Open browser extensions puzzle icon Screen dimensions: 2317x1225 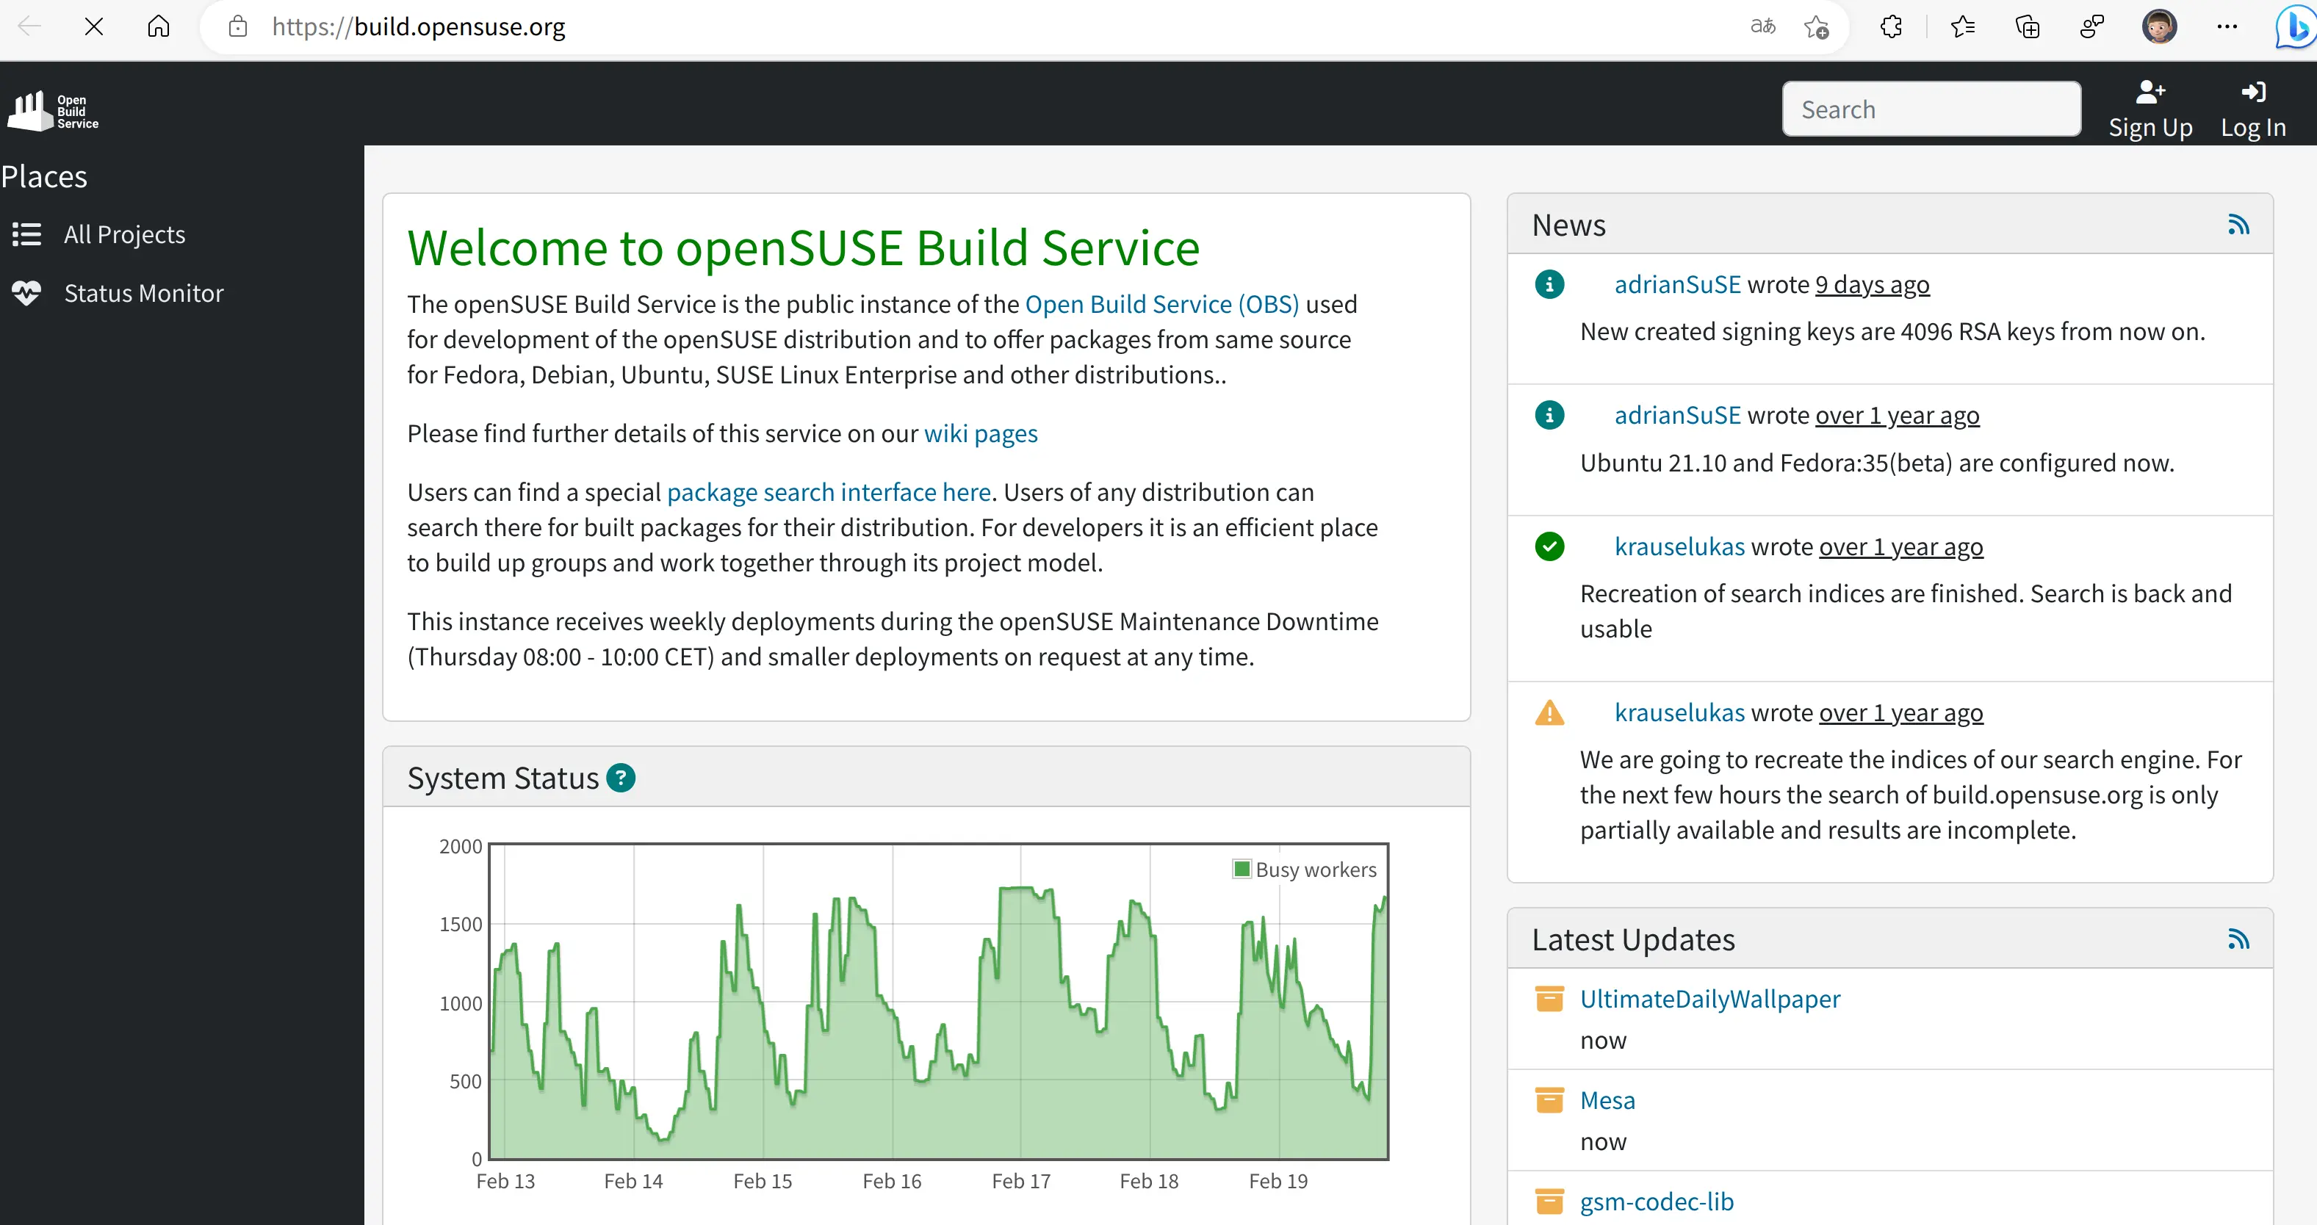tap(1891, 27)
